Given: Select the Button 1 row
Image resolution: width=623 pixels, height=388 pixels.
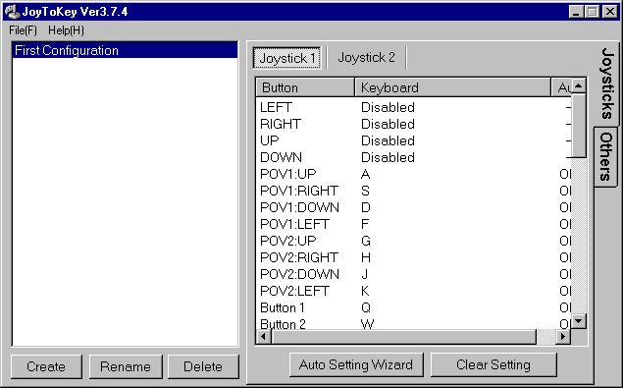Looking at the screenshot, I should [414, 308].
